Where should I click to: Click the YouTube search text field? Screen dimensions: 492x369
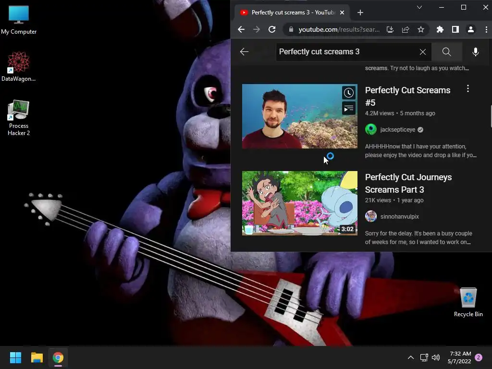[347, 52]
